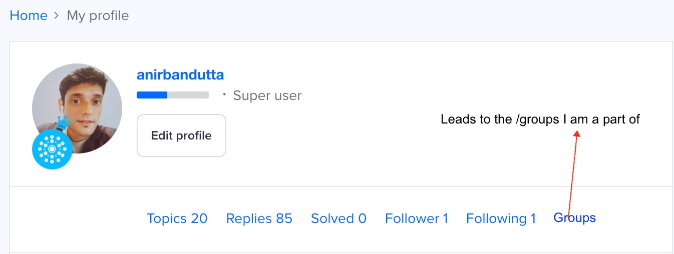Open the anirbandutta username link
This screenshot has height=254, width=674.
pos(180,75)
